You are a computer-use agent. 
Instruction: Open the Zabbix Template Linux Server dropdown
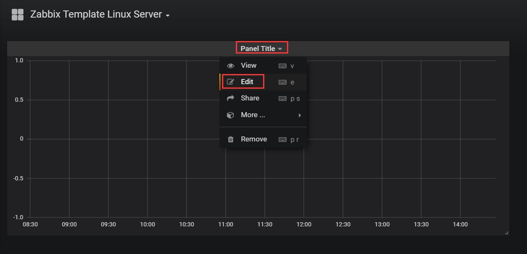pyautogui.click(x=100, y=14)
